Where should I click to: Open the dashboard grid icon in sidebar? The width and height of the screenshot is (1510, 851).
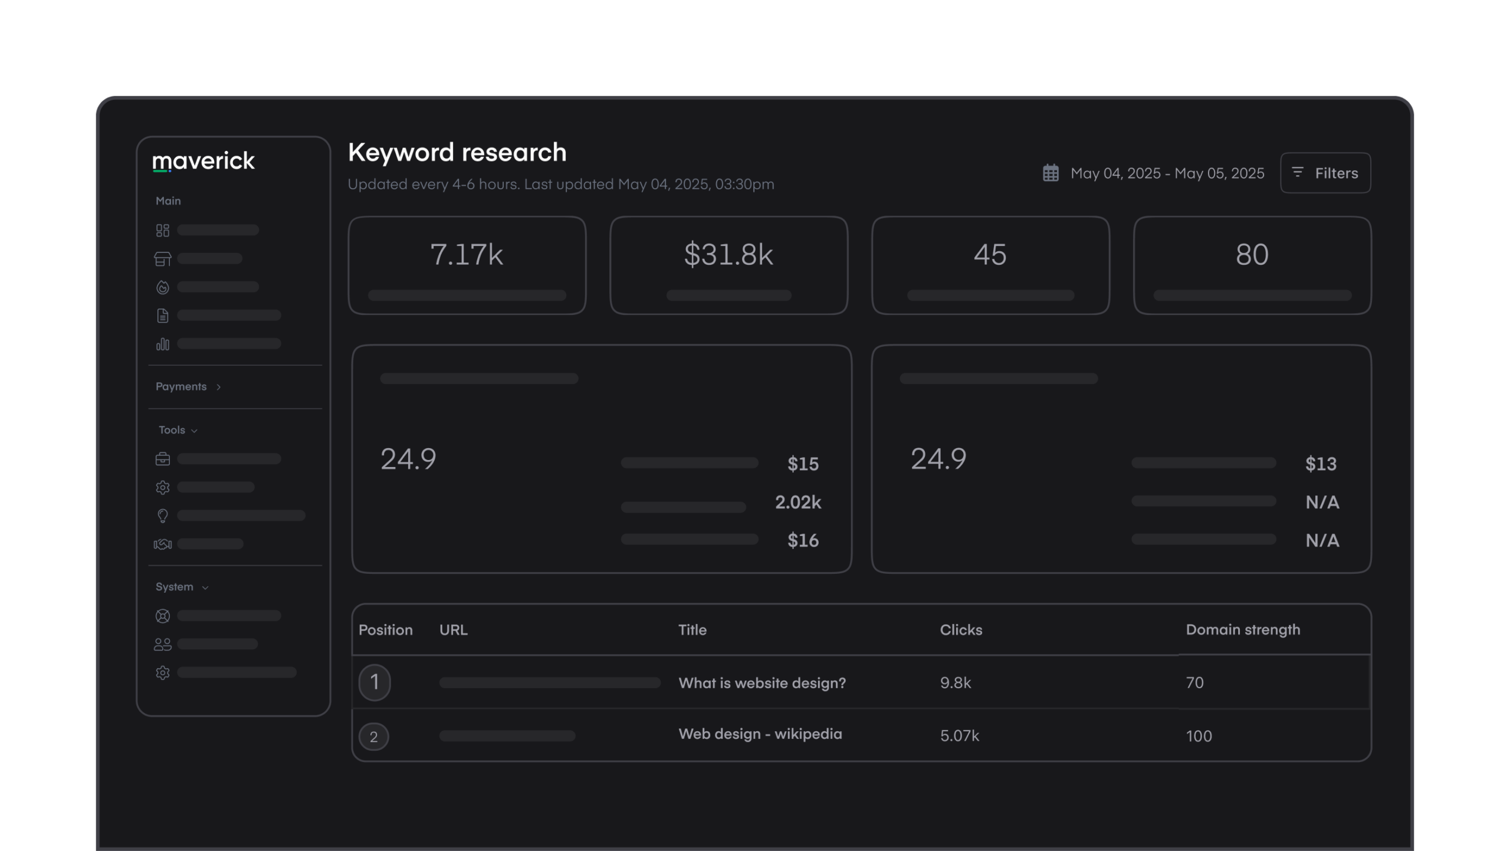click(163, 230)
